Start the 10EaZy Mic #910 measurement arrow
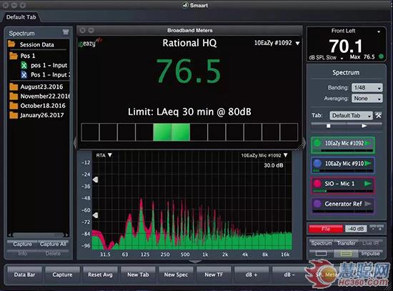Screen dimensions: 393x291 point(368,164)
